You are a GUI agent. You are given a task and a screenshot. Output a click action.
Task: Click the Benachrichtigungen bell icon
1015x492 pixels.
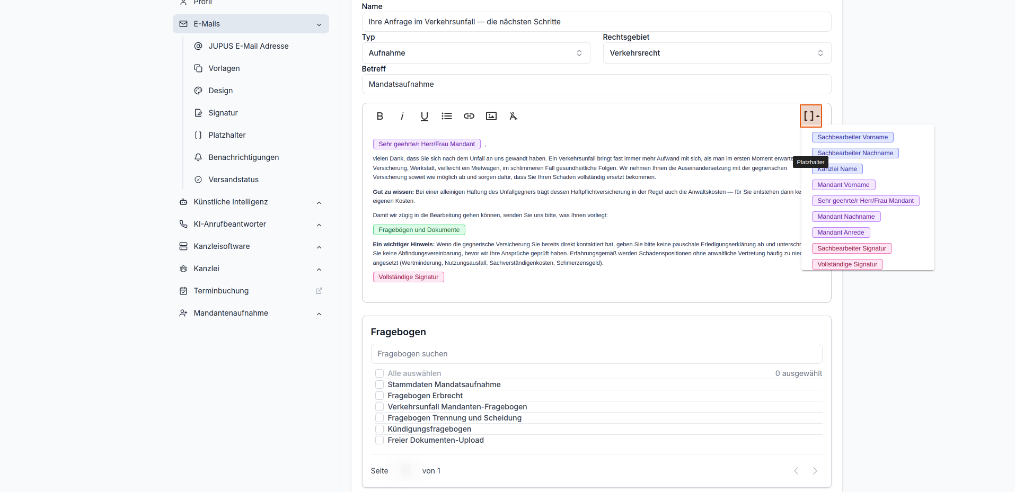pyautogui.click(x=198, y=157)
